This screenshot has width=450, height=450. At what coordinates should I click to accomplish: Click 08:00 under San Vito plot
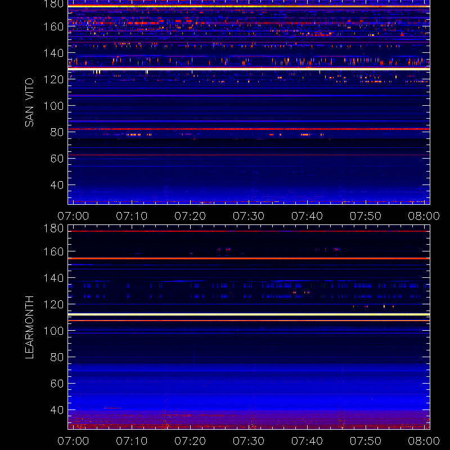coord(424,216)
